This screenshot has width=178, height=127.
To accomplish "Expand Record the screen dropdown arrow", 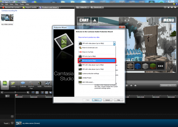I will click(21, 8).
